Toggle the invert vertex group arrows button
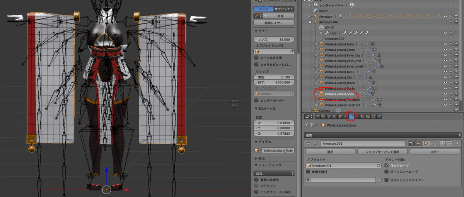 coord(379,180)
